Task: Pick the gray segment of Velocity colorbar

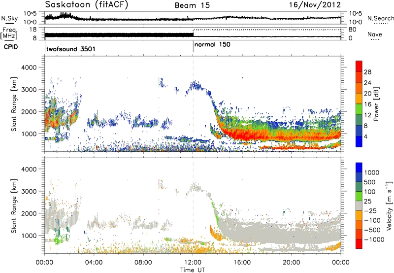Action: 359,206
